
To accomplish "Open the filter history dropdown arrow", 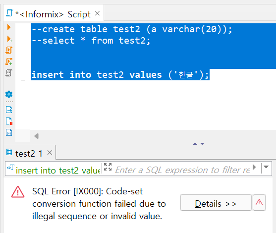I will point(266,167).
